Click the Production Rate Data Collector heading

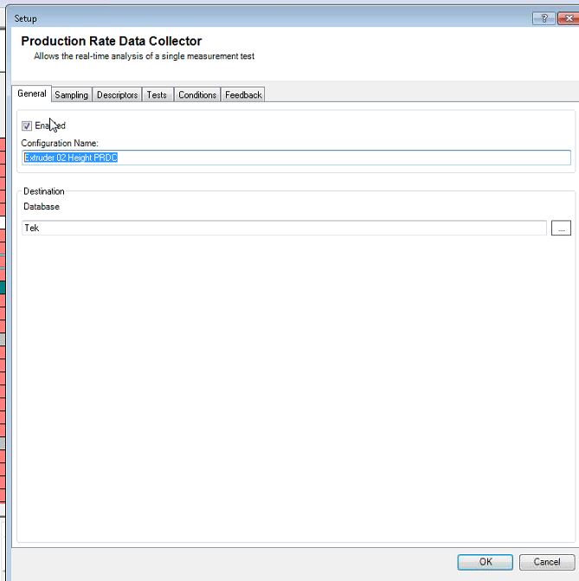click(x=111, y=41)
